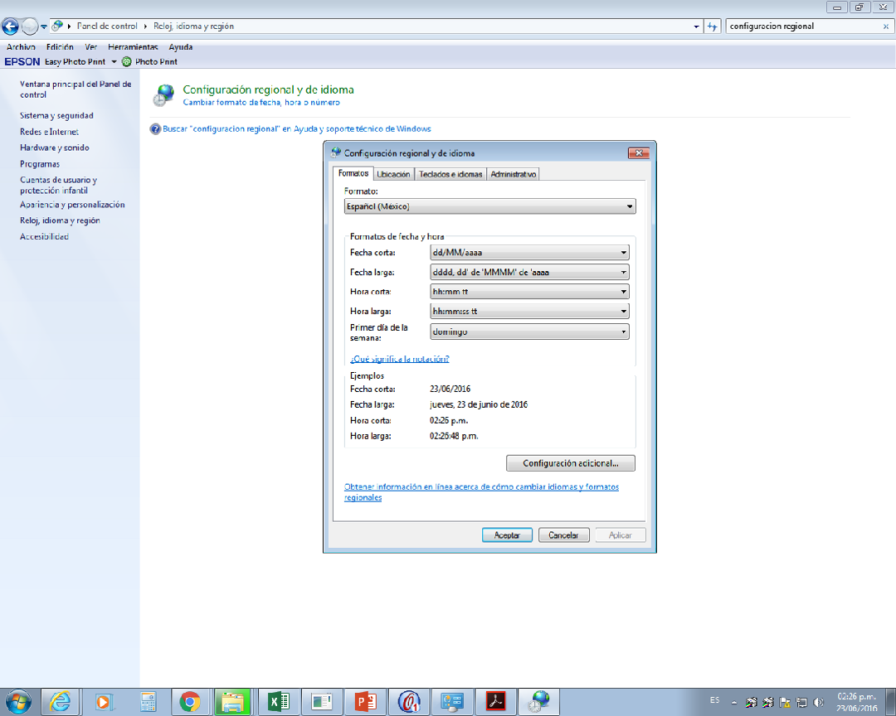This screenshot has height=716, width=896.
Task: Open the Herramientas menu
Action: tap(133, 47)
